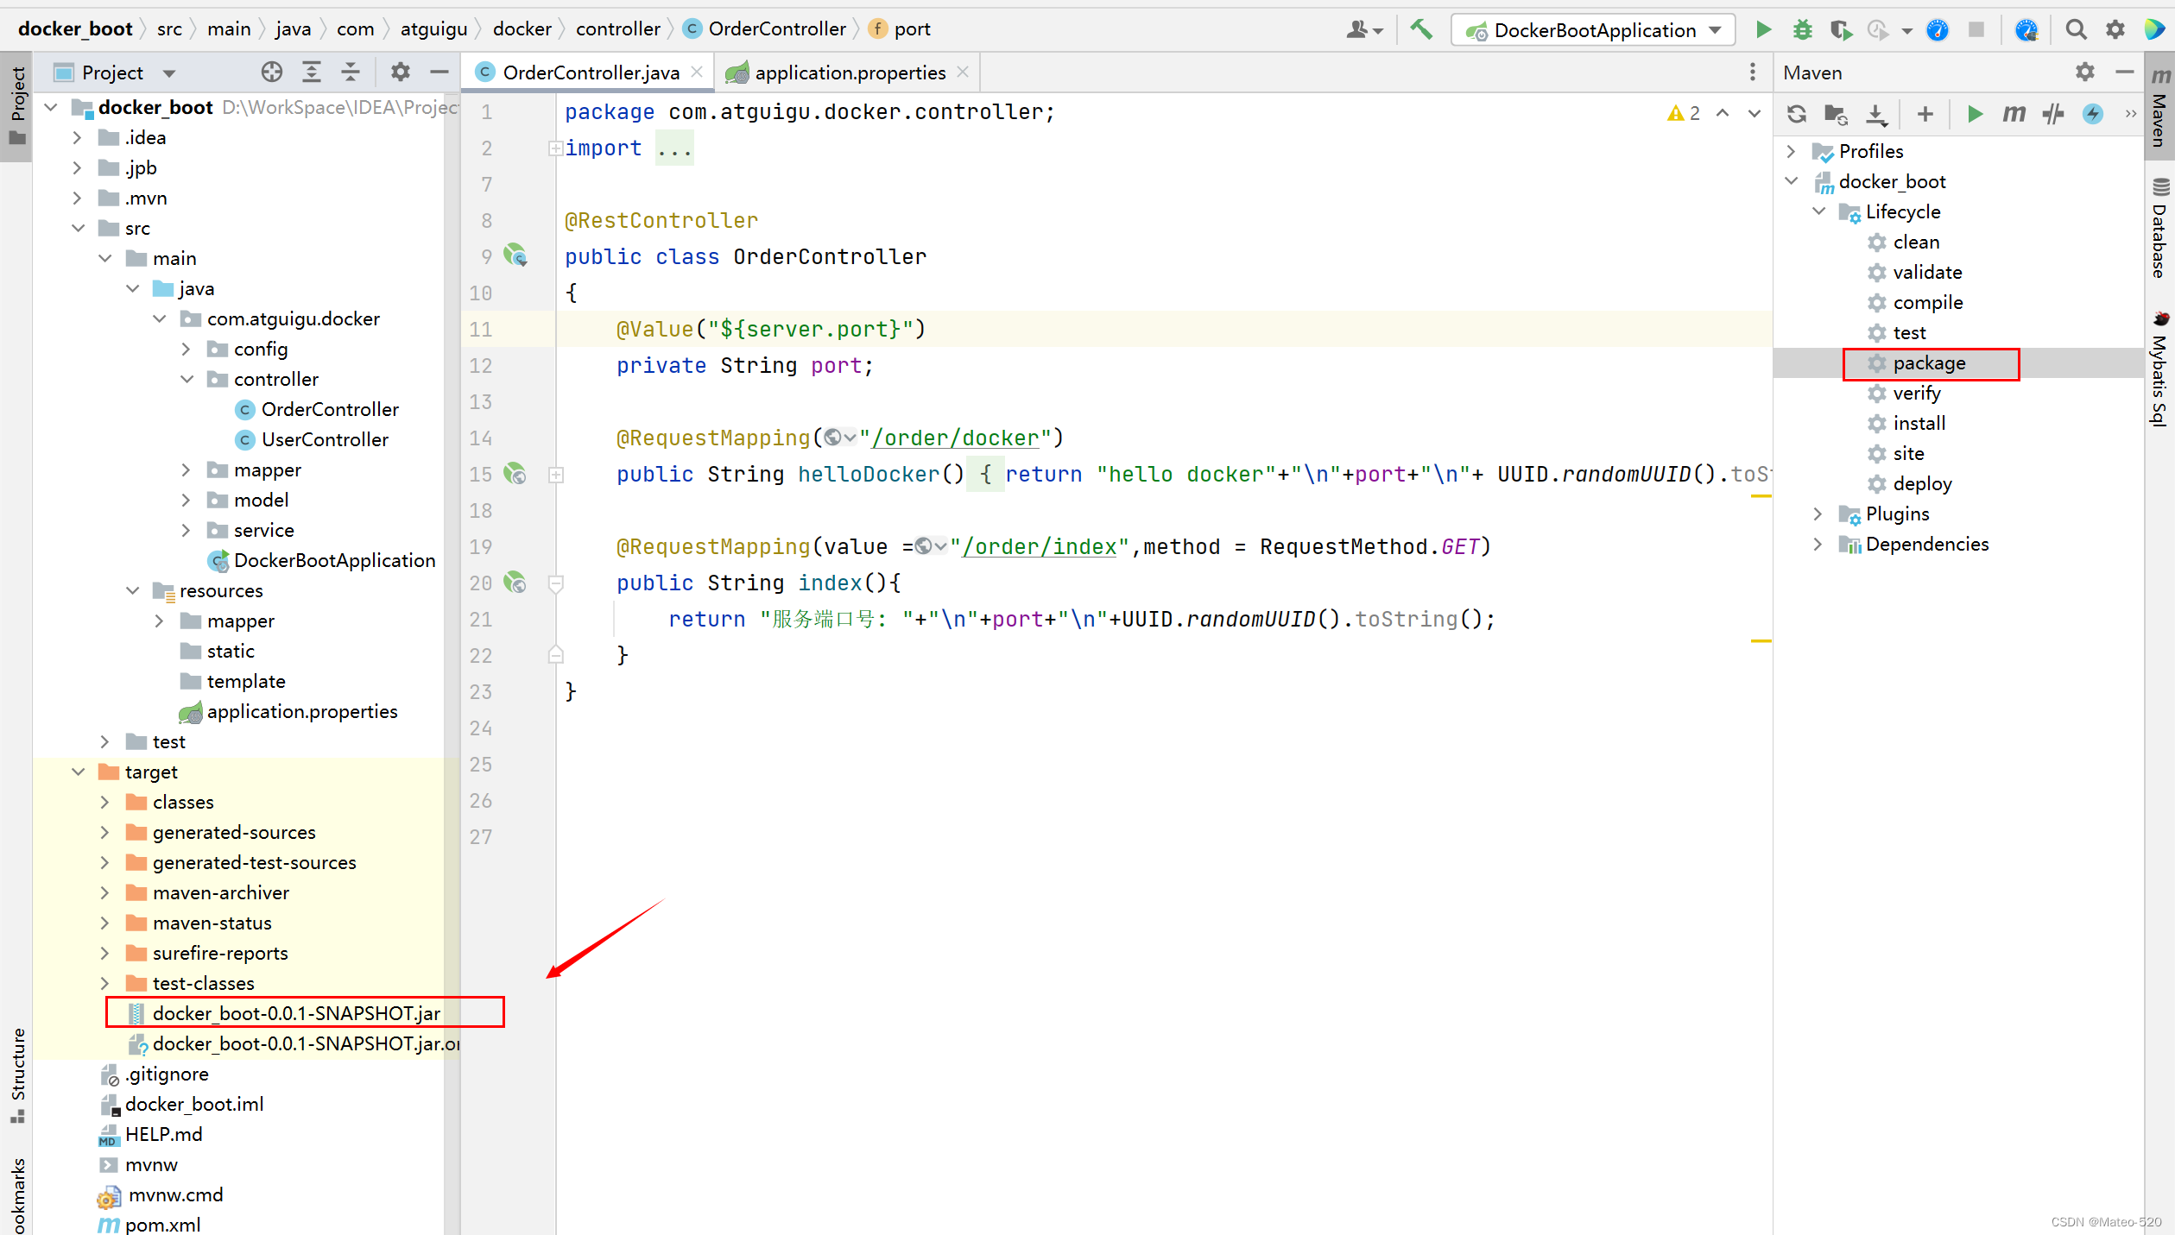Click Download Sources icon in Maven toolbar
This screenshot has width=2175, height=1235.
[x=1876, y=114]
